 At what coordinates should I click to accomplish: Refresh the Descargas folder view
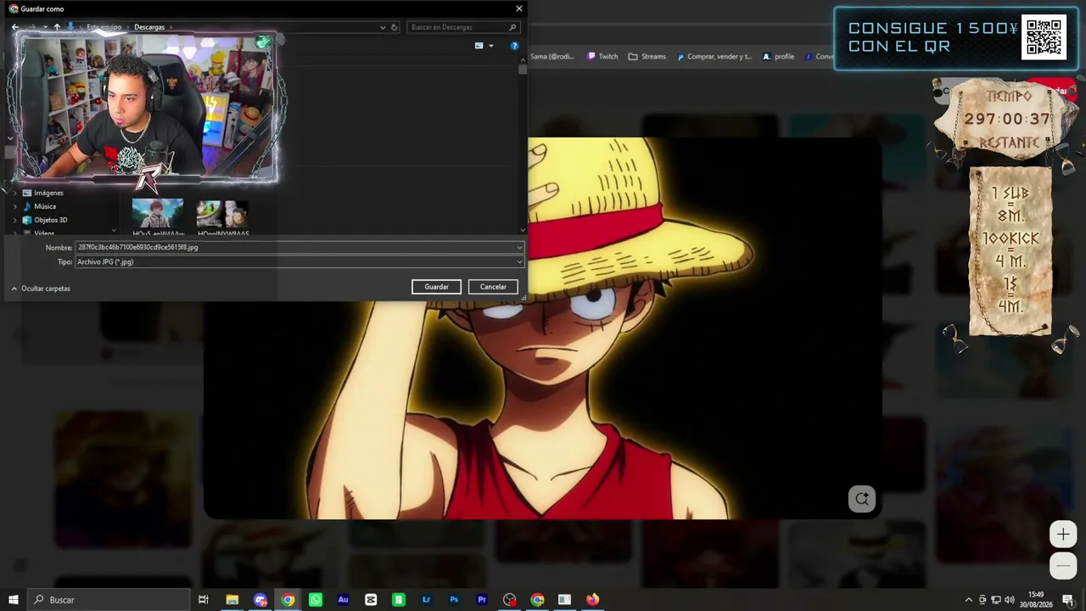[x=394, y=27]
